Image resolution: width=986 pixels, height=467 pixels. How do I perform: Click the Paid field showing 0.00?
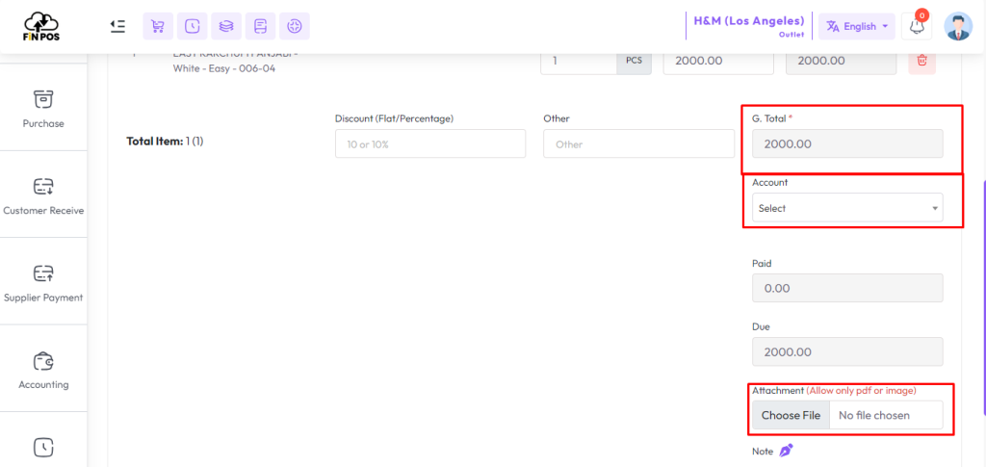coord(847,288)
